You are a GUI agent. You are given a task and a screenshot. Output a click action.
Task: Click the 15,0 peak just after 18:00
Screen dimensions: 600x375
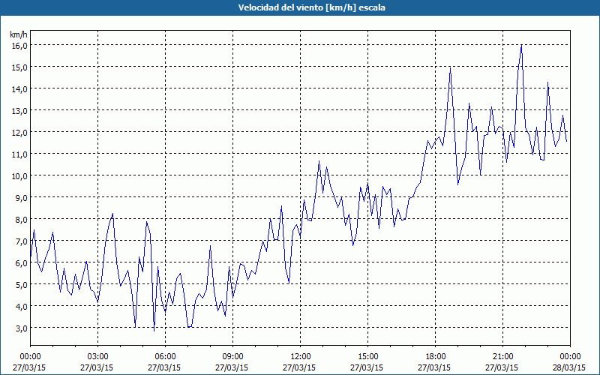pyautogui.click(x=451, y=68)
